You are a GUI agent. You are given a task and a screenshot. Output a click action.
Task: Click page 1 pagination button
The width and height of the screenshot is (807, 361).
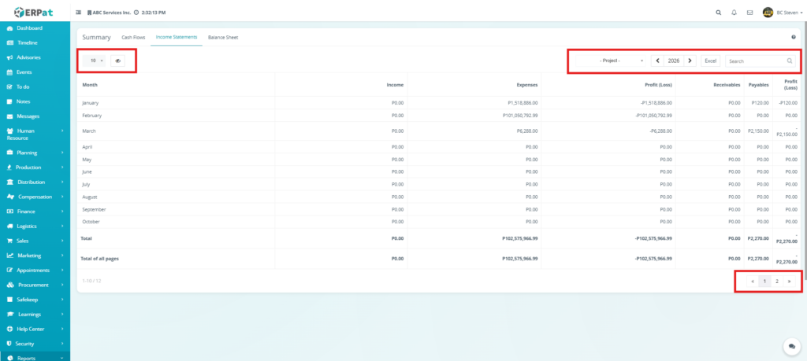click(764, 282)
